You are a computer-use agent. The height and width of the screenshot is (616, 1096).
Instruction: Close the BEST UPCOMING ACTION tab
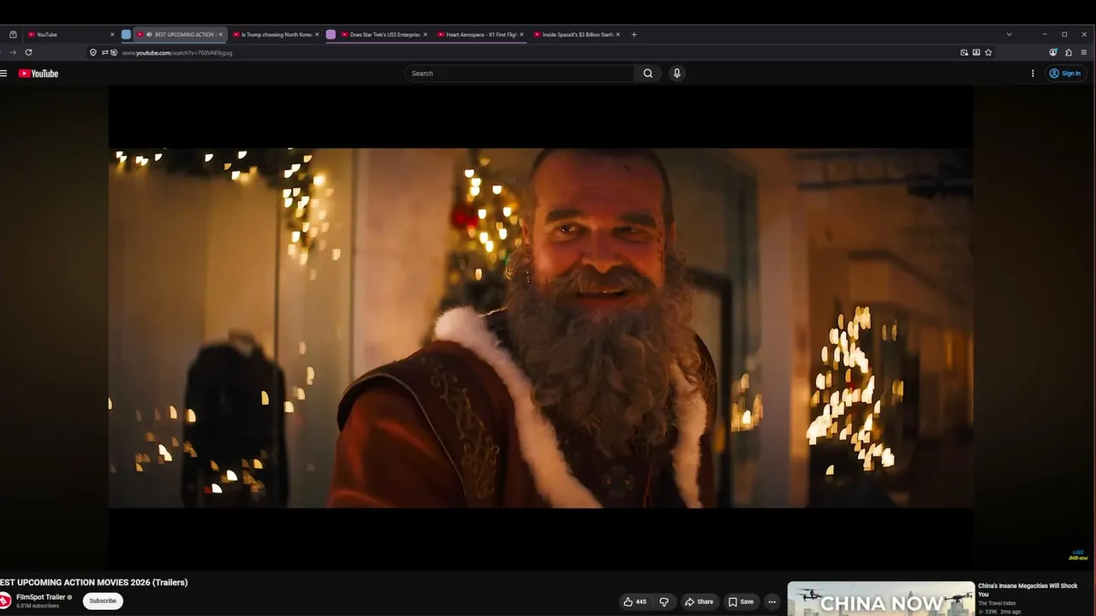coord(220,34)
